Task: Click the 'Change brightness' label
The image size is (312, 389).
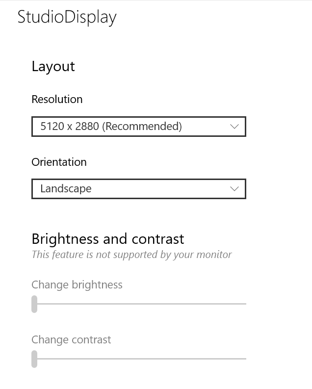Action: [x=77, y=285]
